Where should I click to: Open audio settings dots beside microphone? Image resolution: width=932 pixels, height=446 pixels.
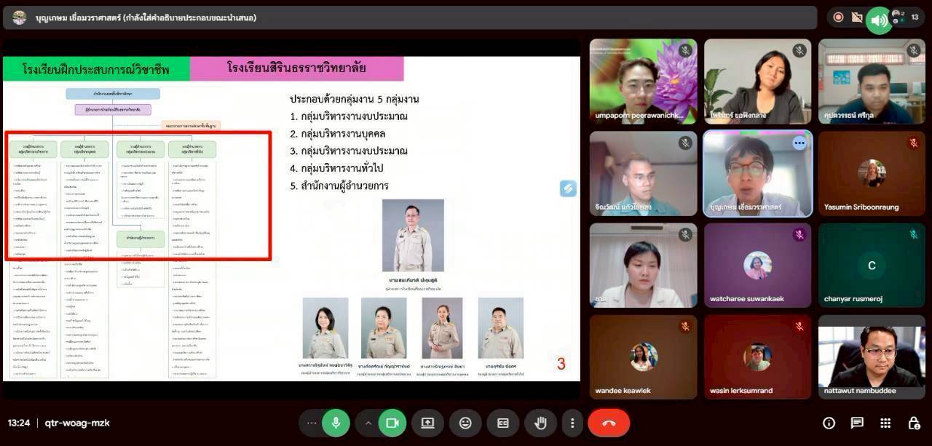coord(312,423)
